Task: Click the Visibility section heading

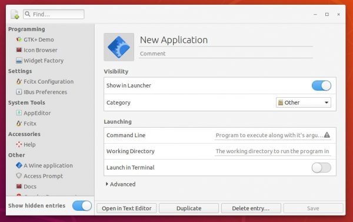Action: (116, 72)
